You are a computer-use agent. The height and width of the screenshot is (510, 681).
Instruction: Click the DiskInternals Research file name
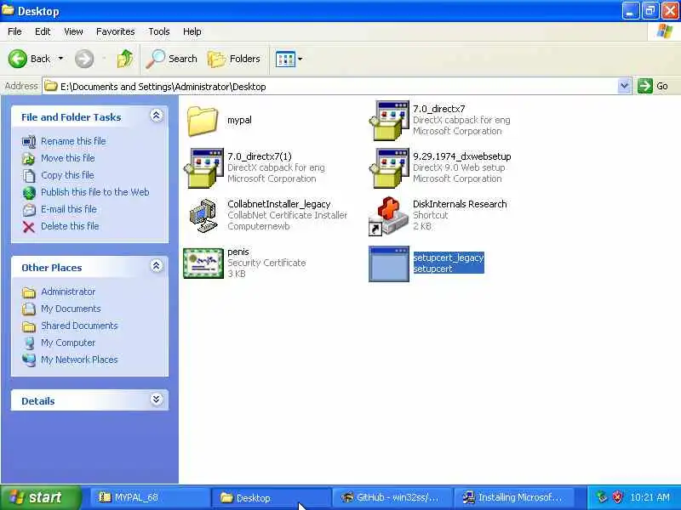pyautogui.click(x=460, y=204)
